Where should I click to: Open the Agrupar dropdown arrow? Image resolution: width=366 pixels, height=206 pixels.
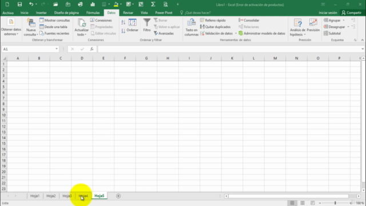(x=344, y=21)
